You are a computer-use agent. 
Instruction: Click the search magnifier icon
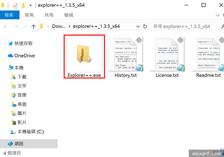click(222, 27)
